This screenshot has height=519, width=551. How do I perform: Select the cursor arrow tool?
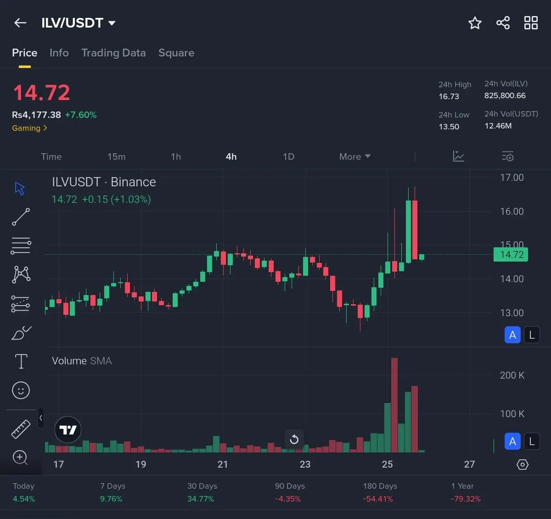20,188
